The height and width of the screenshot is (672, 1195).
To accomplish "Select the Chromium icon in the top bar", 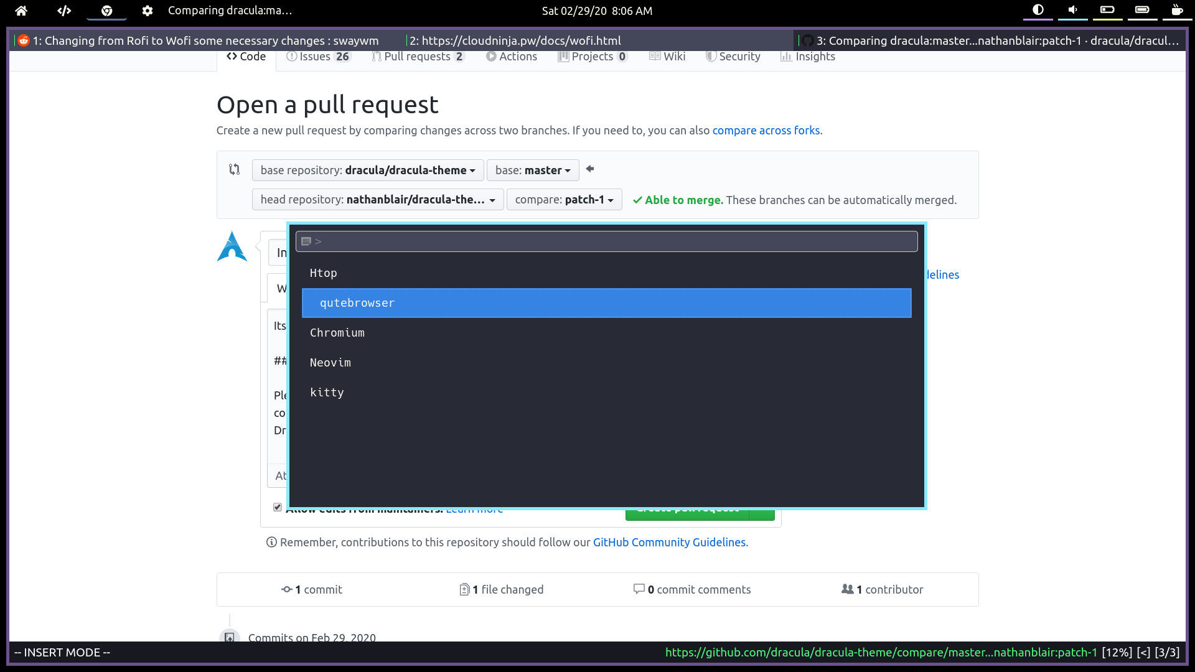I will (x=106, y=11).
